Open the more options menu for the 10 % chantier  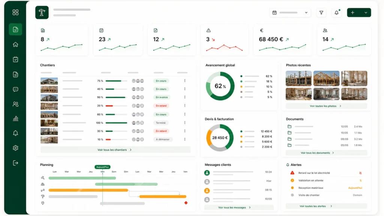click(x=184, y=139)
